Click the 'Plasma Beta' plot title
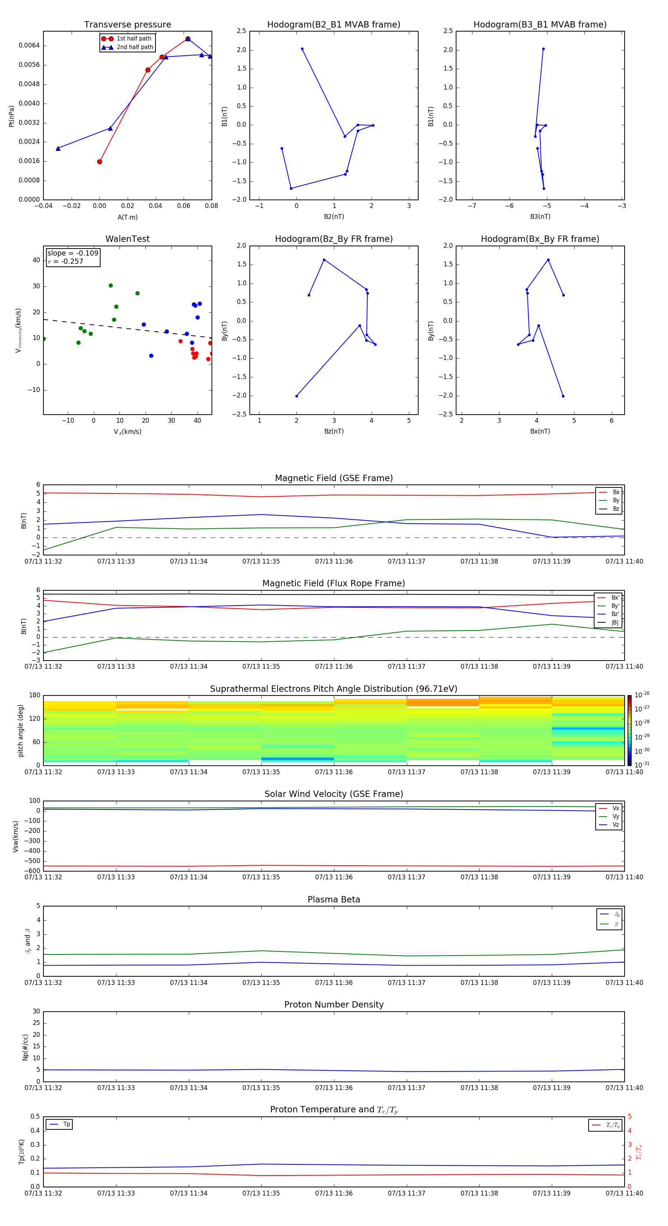This screenshot has height=1226, width=668. click(334, 900)
